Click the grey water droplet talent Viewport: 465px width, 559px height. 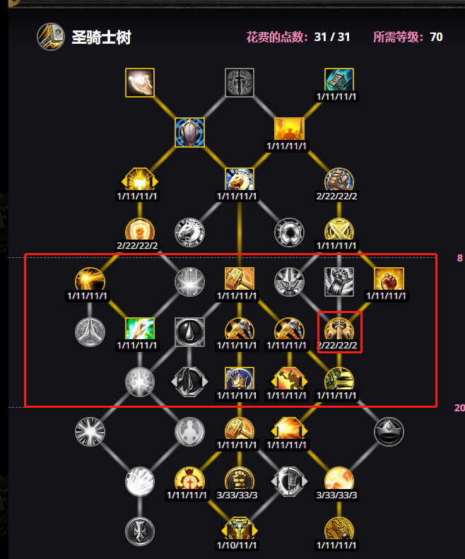coord(189,332)
